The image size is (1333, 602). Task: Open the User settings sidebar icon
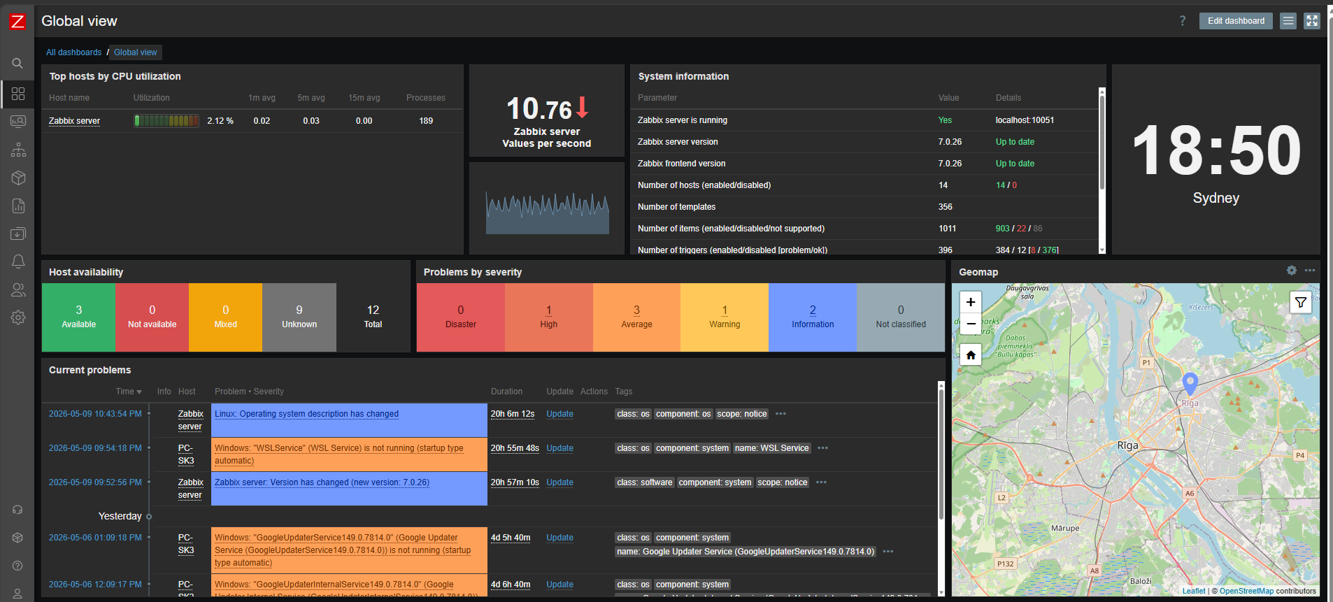[18, 594]
